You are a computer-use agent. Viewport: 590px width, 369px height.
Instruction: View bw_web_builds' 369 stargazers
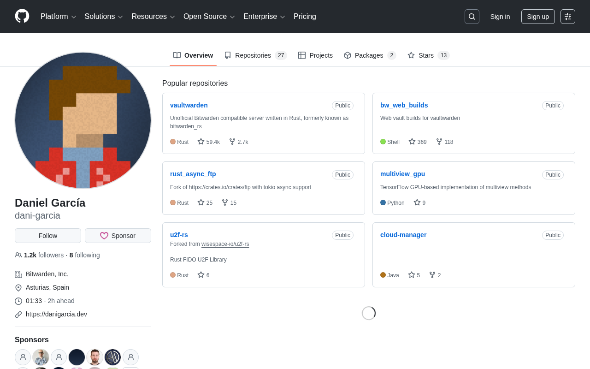point(418,142)
